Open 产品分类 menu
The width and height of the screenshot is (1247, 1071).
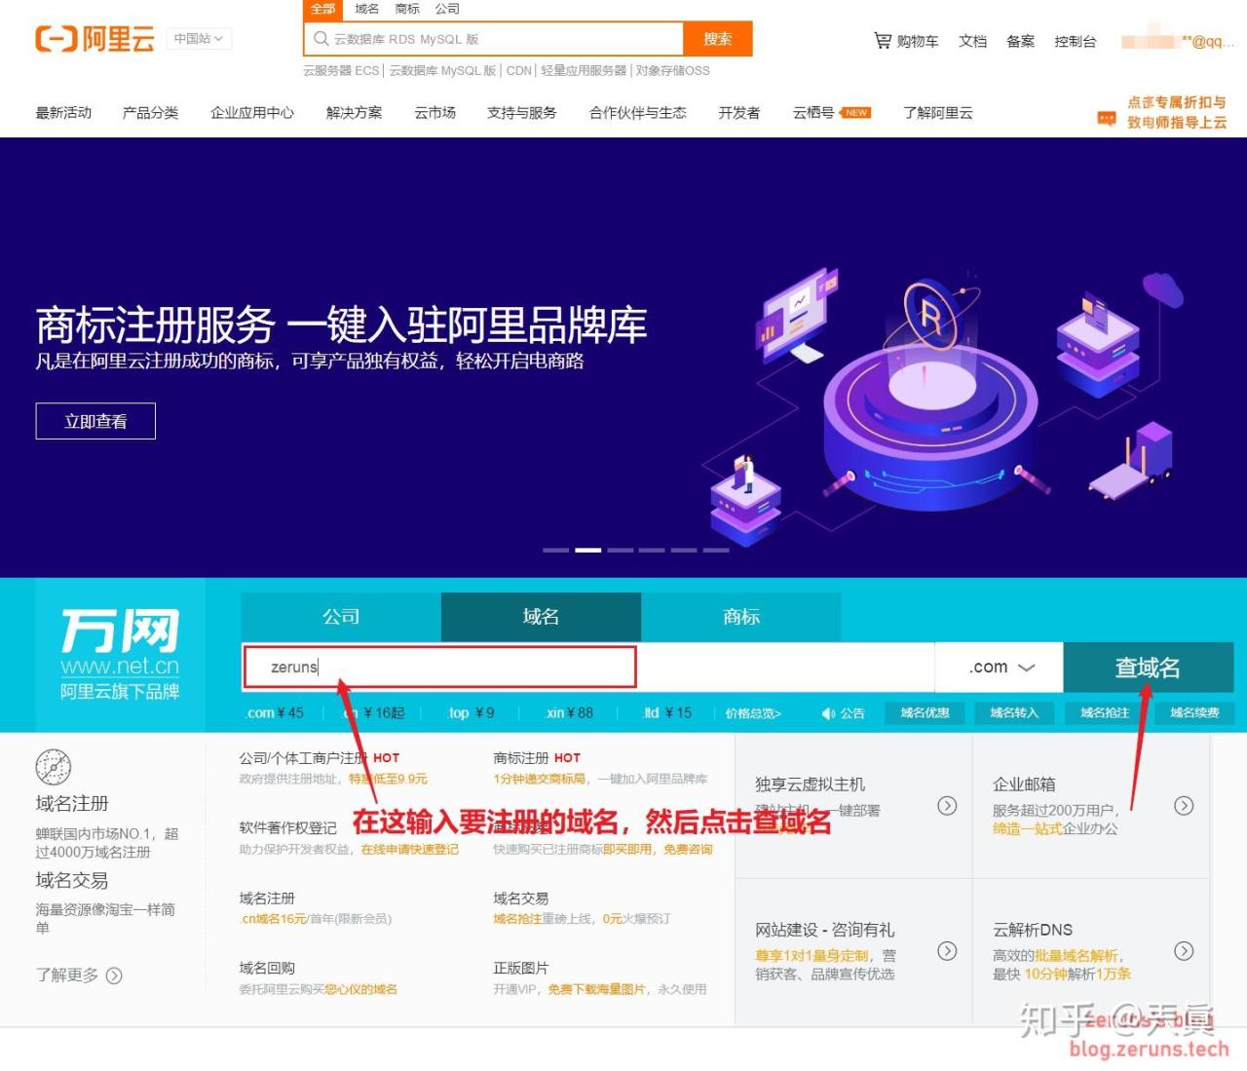[150, 113]
